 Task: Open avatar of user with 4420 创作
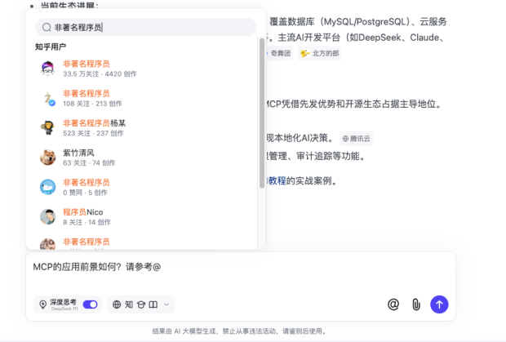click(x=48, y=69)
